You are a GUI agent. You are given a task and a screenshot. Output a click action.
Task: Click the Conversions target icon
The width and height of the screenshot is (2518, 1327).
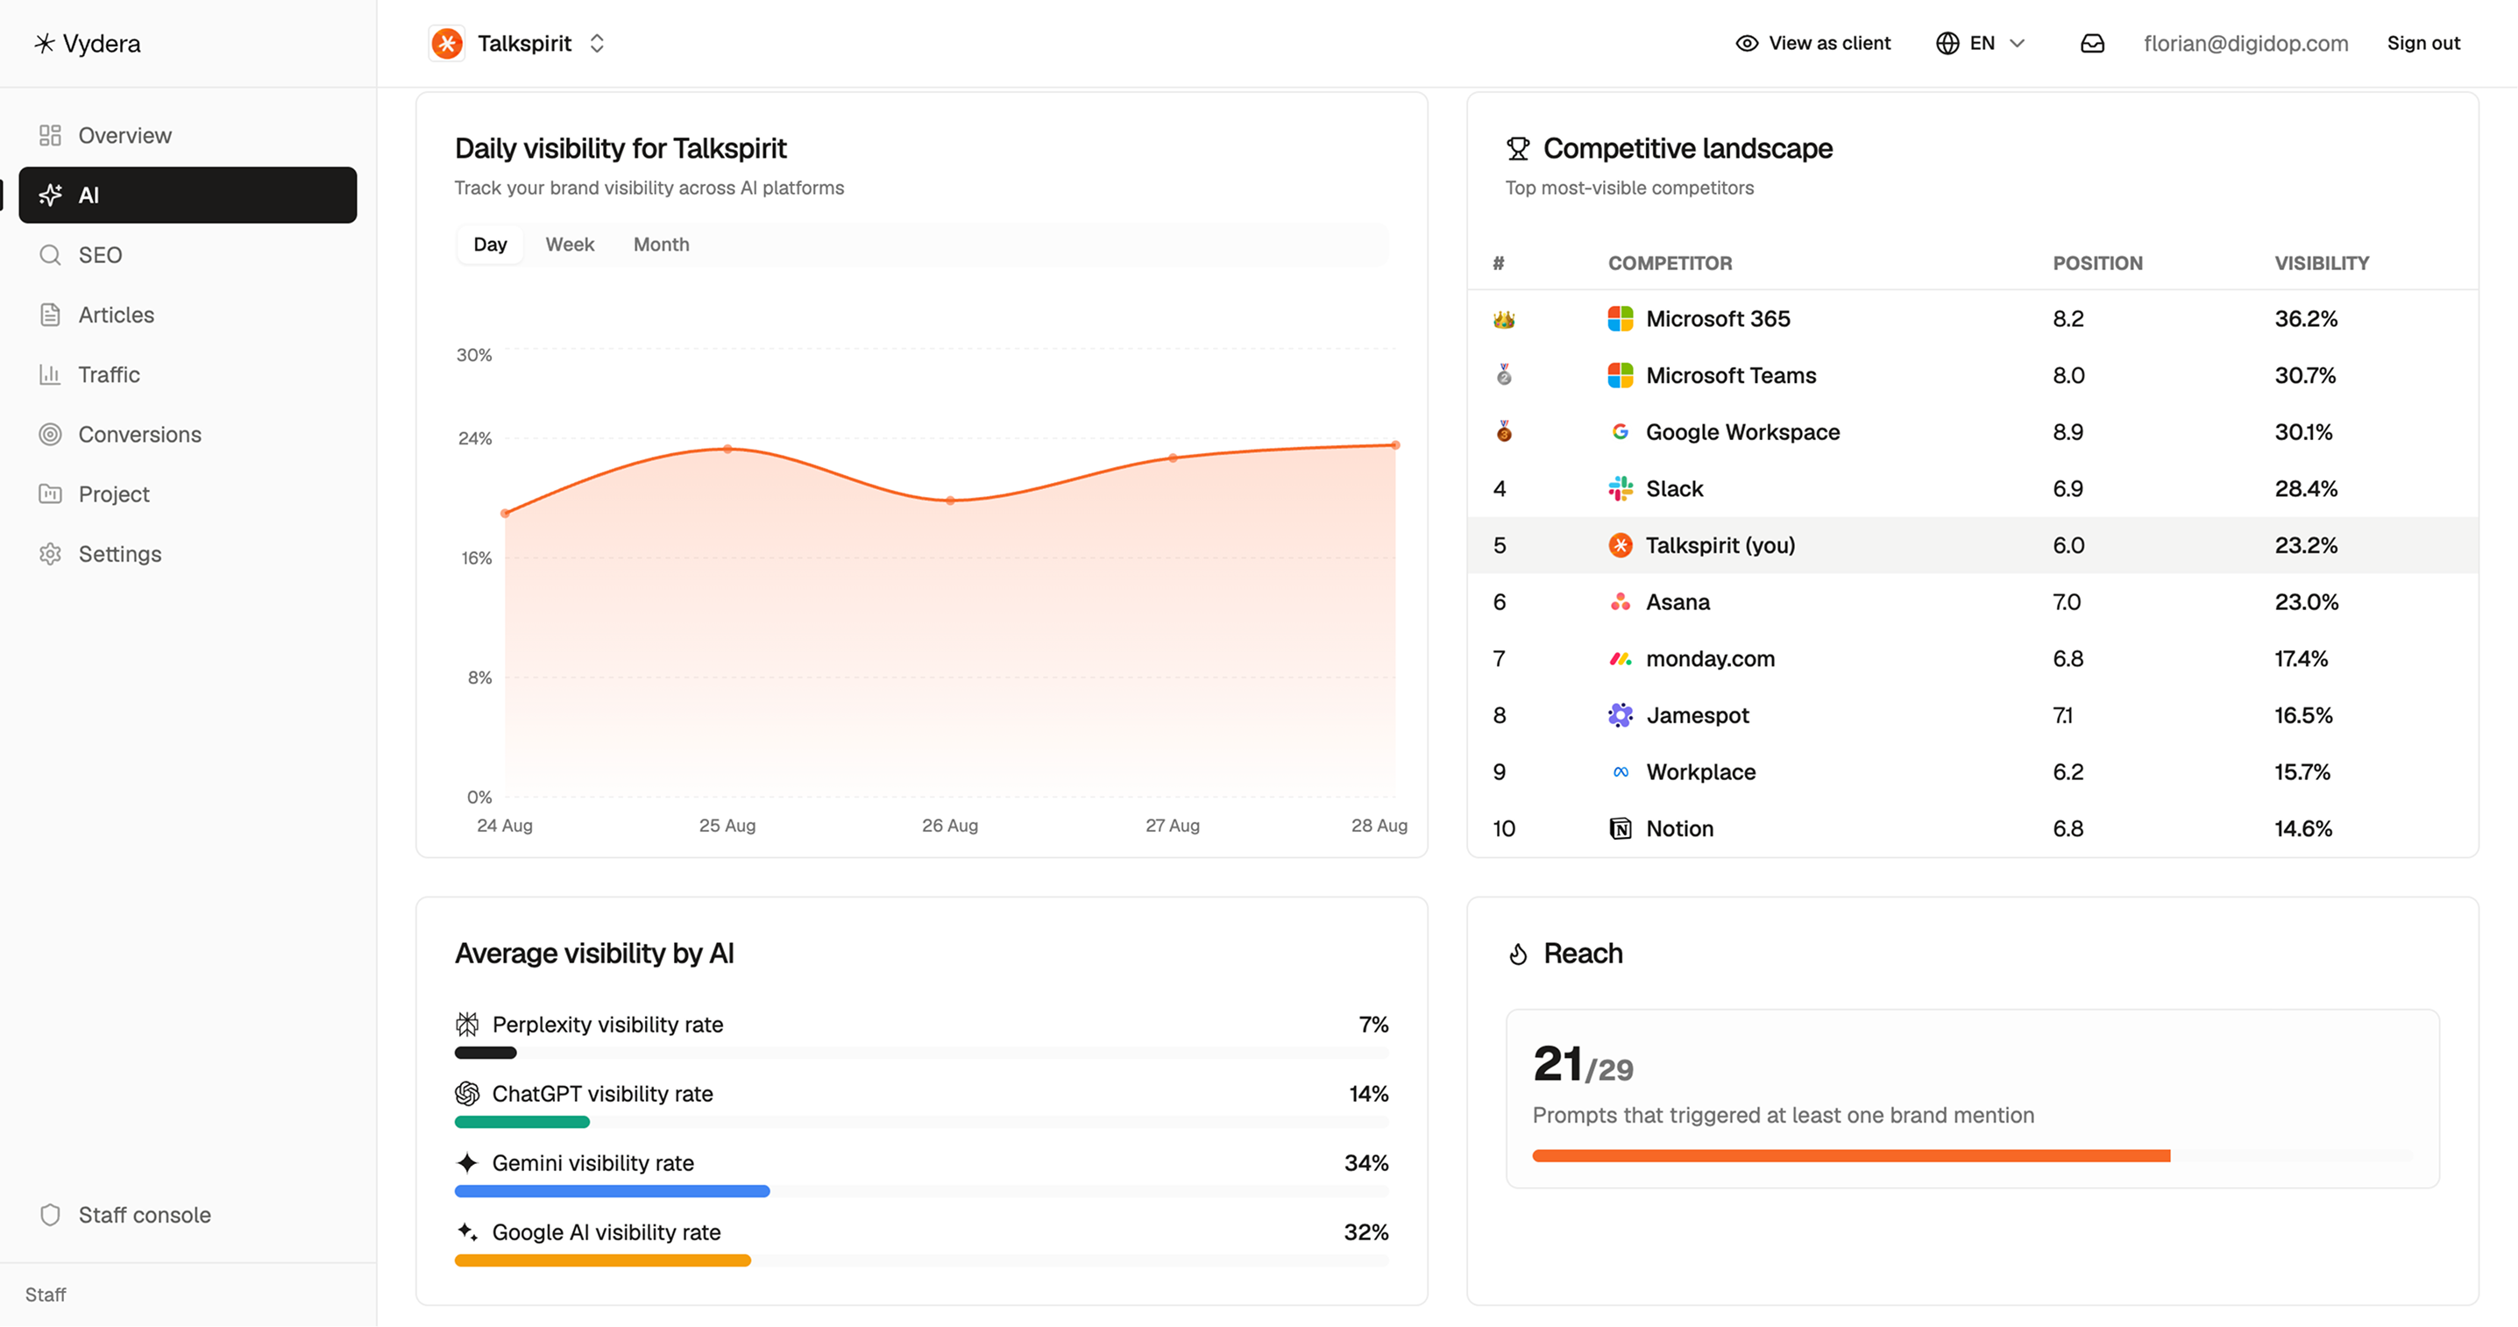pyautogui.click(x=50, y=434)
